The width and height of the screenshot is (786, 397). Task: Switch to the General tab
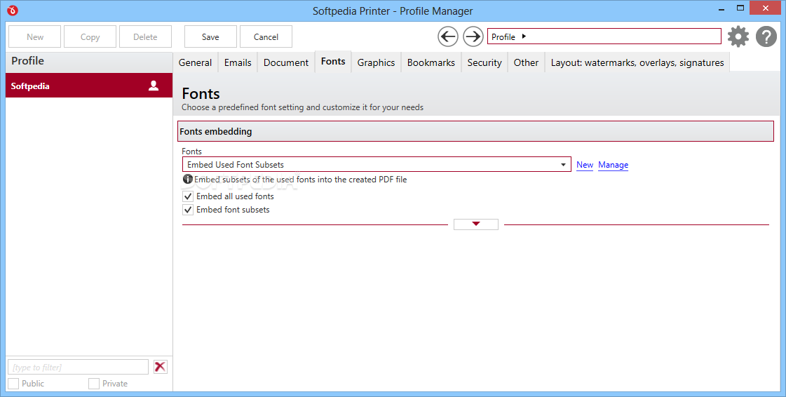tap(195, 62)
